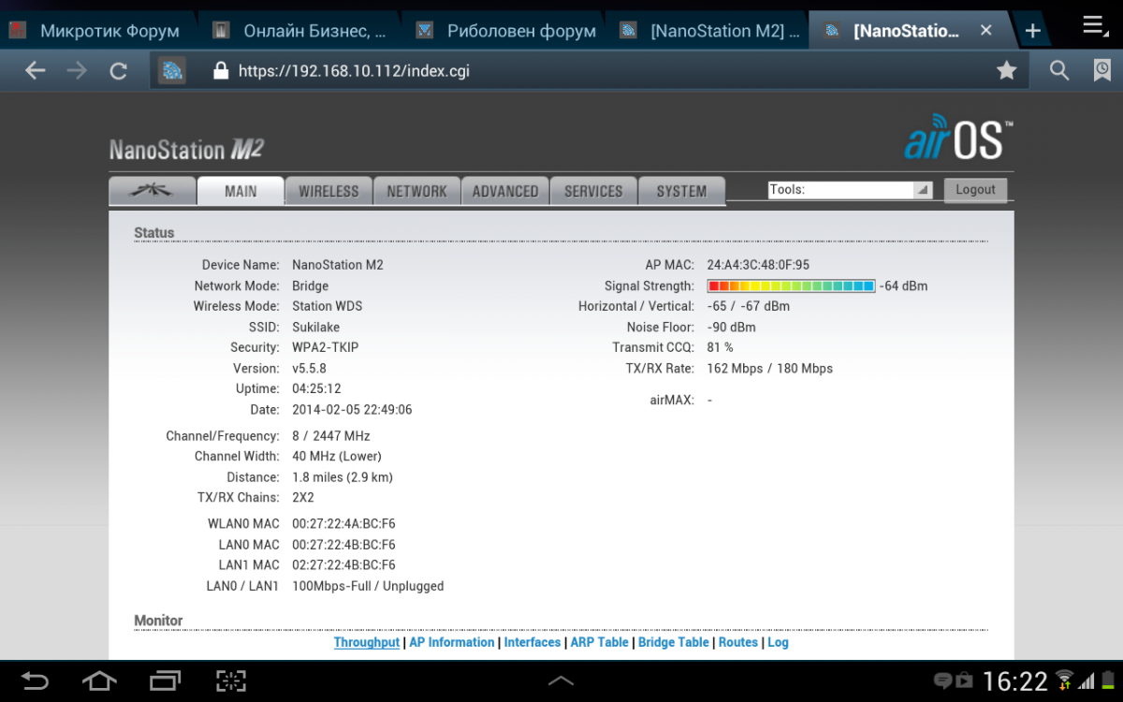Open the Bridge Table link
Image resolution: width=1123 pixels, height=702 pixels.
673,642
